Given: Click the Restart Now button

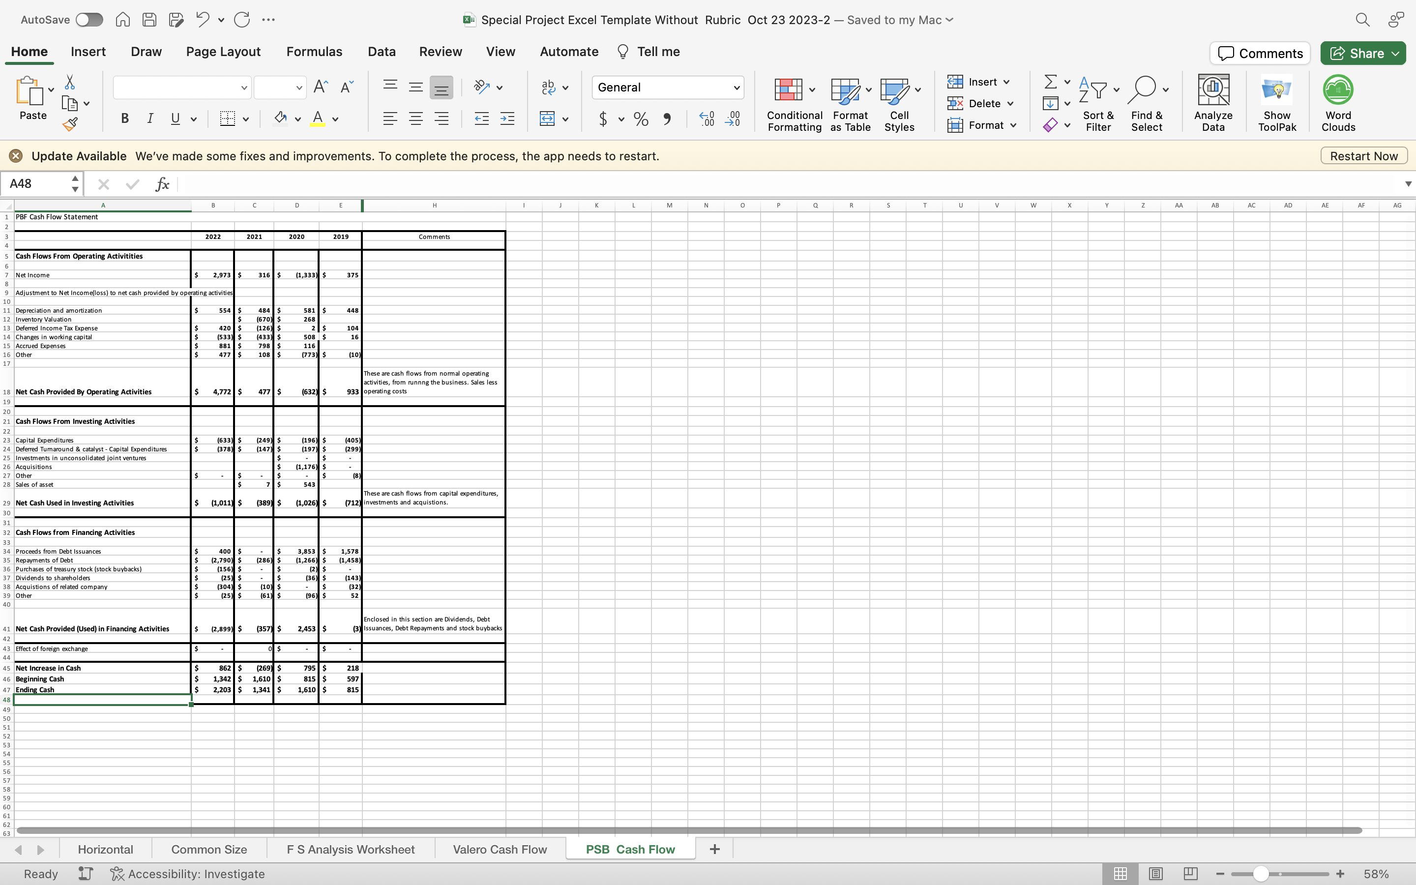Looking at the screenshot, I should (x=1363, y=156).
